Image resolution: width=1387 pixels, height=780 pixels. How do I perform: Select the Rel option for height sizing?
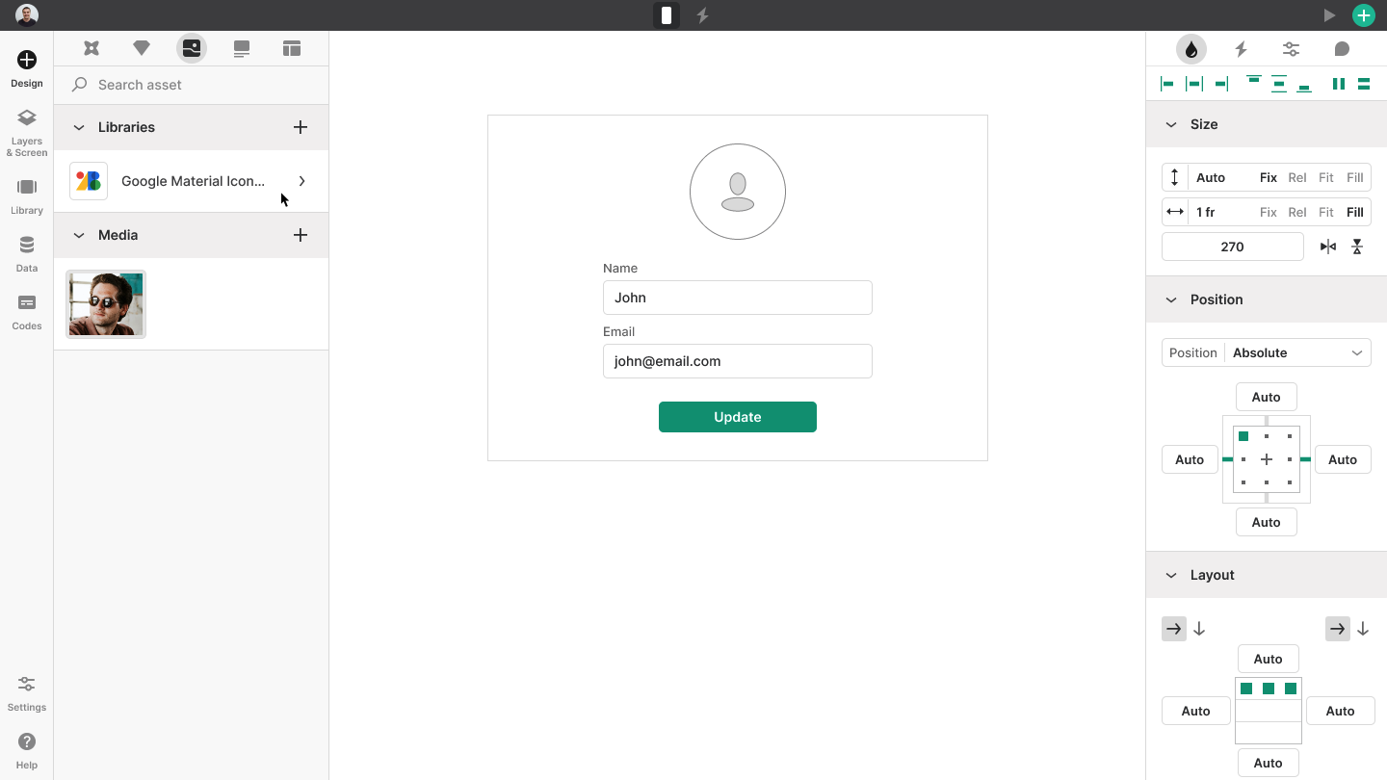click(1296, 177)
